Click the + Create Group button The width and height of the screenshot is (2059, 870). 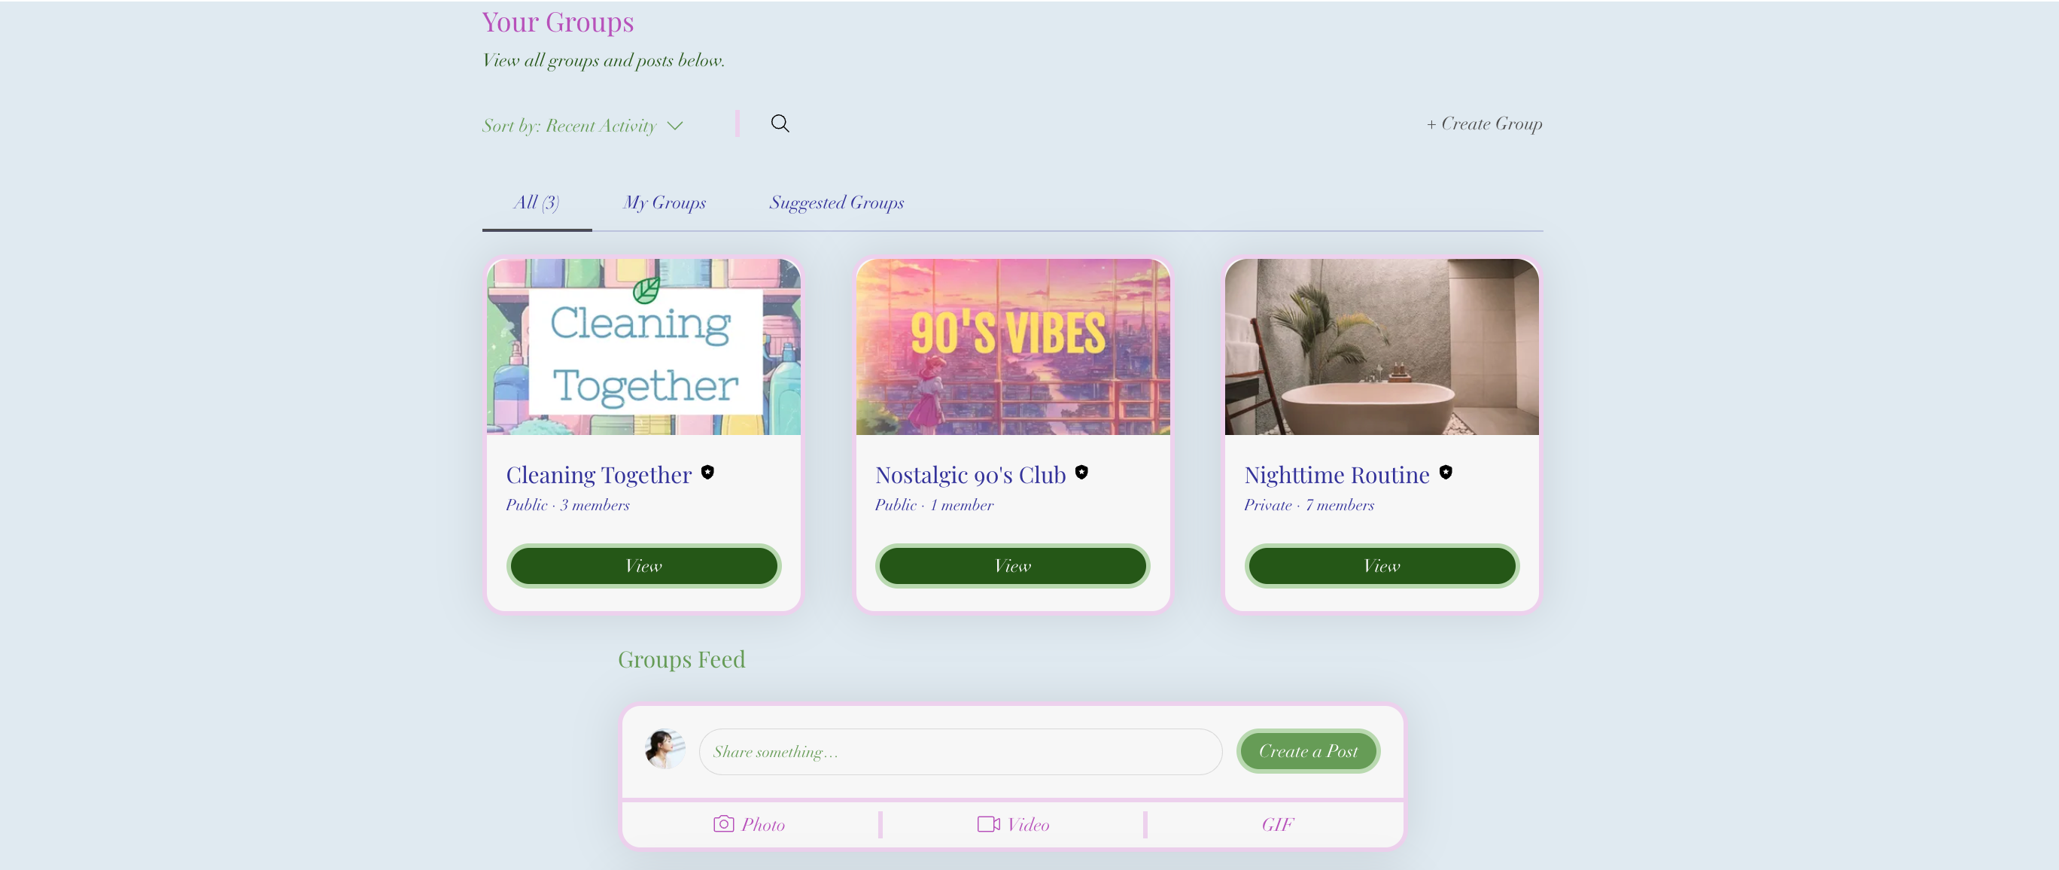(x=1484, y=123)
